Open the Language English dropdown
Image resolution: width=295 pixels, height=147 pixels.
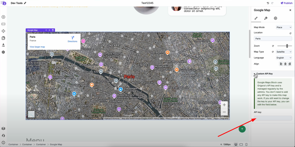tap(284, 58)
